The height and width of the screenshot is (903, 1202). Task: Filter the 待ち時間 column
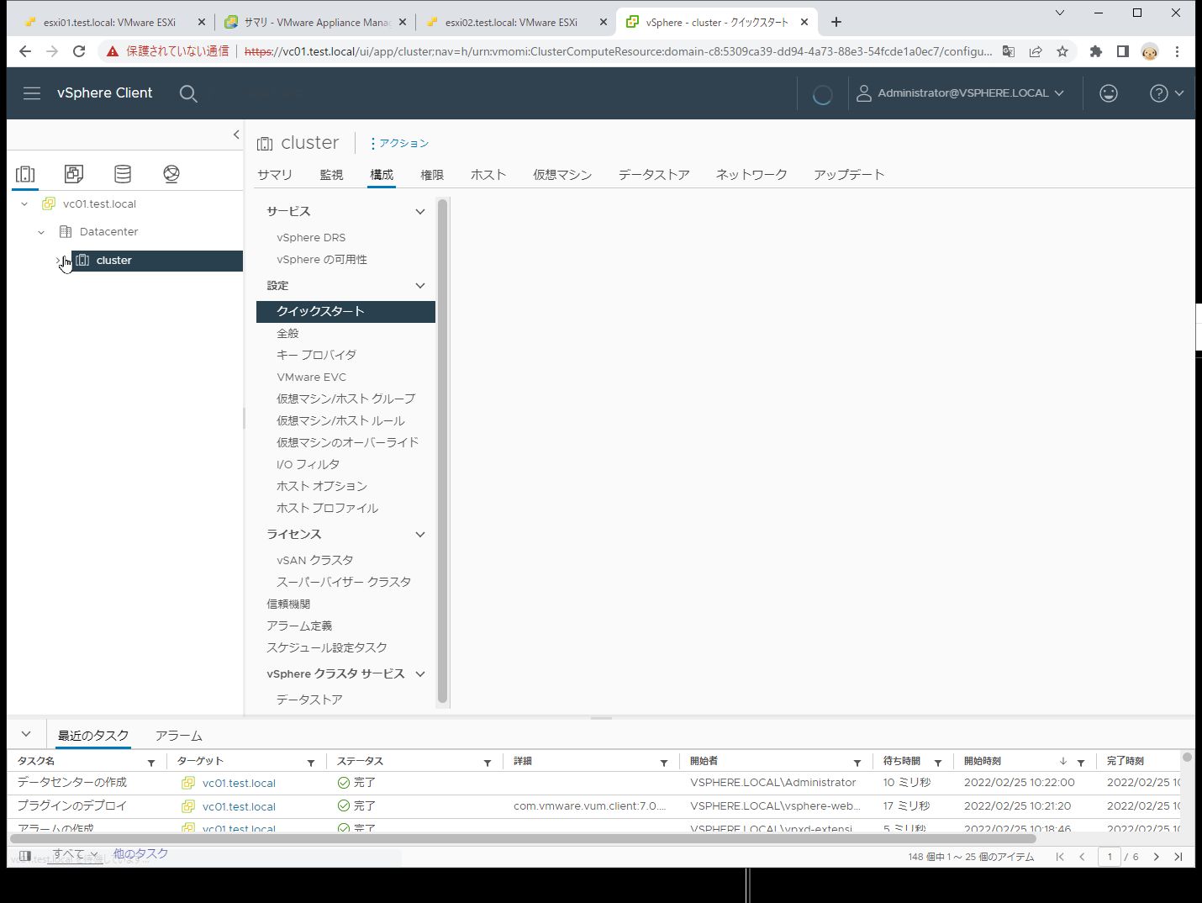pos(938,763)
